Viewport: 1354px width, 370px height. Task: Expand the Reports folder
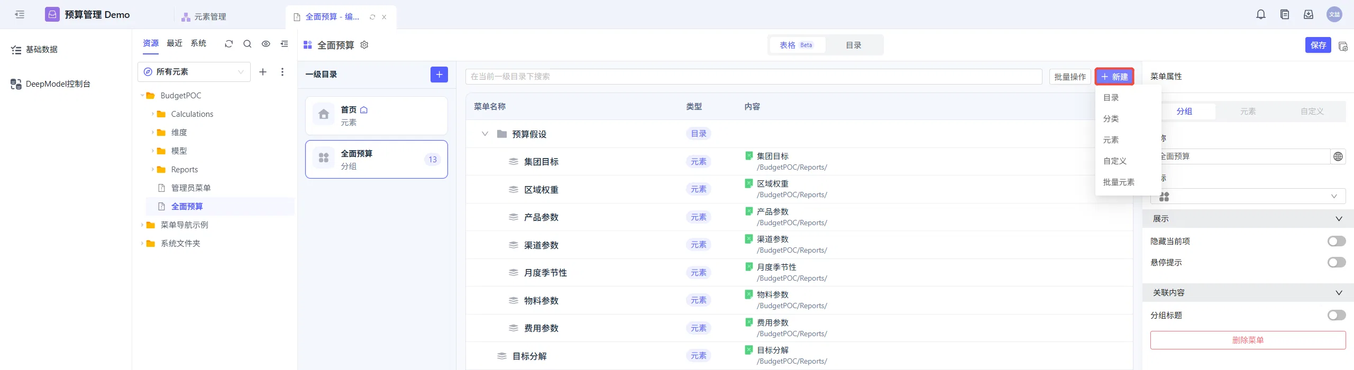153,170
